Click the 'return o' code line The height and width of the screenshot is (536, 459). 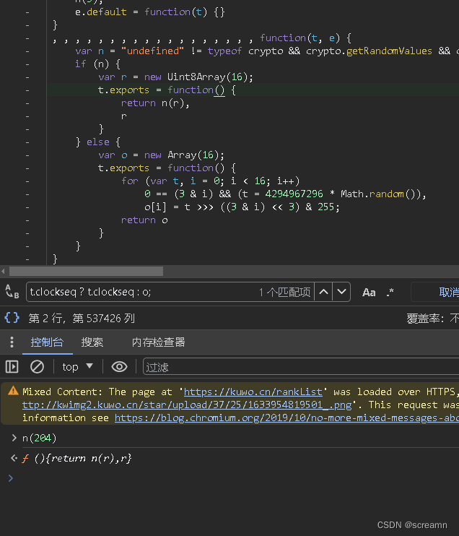point(144,220)
